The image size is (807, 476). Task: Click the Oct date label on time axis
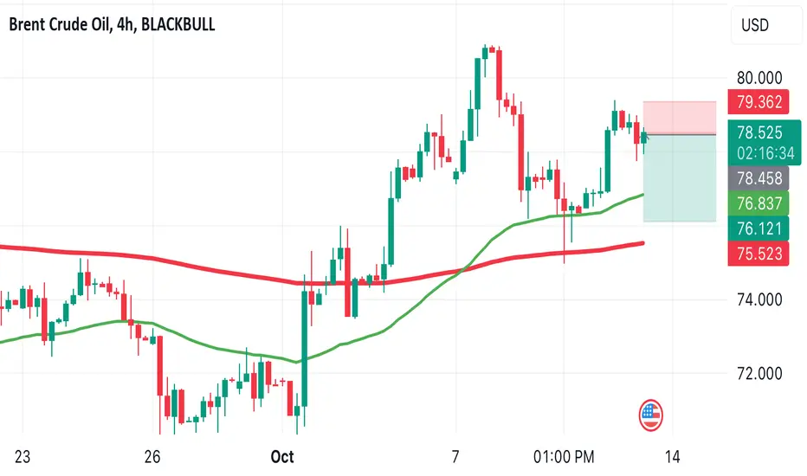282,456
